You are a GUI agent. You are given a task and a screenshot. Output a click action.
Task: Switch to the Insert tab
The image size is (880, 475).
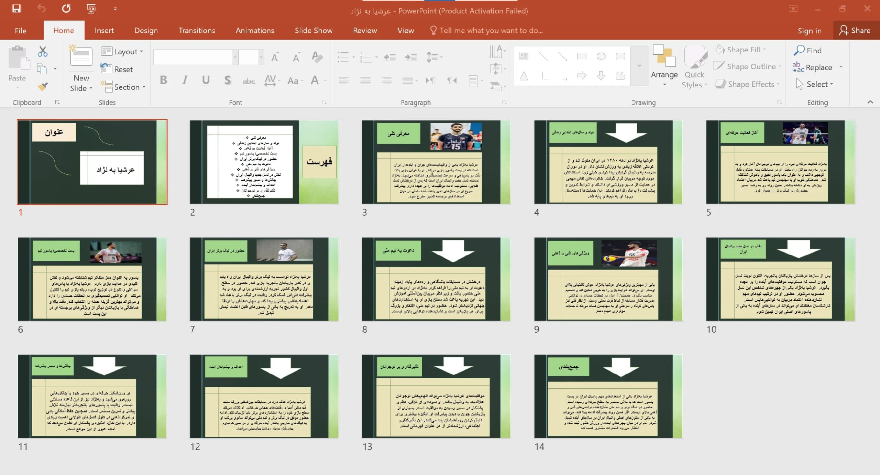pyautogui.click(x=104, y=31)
